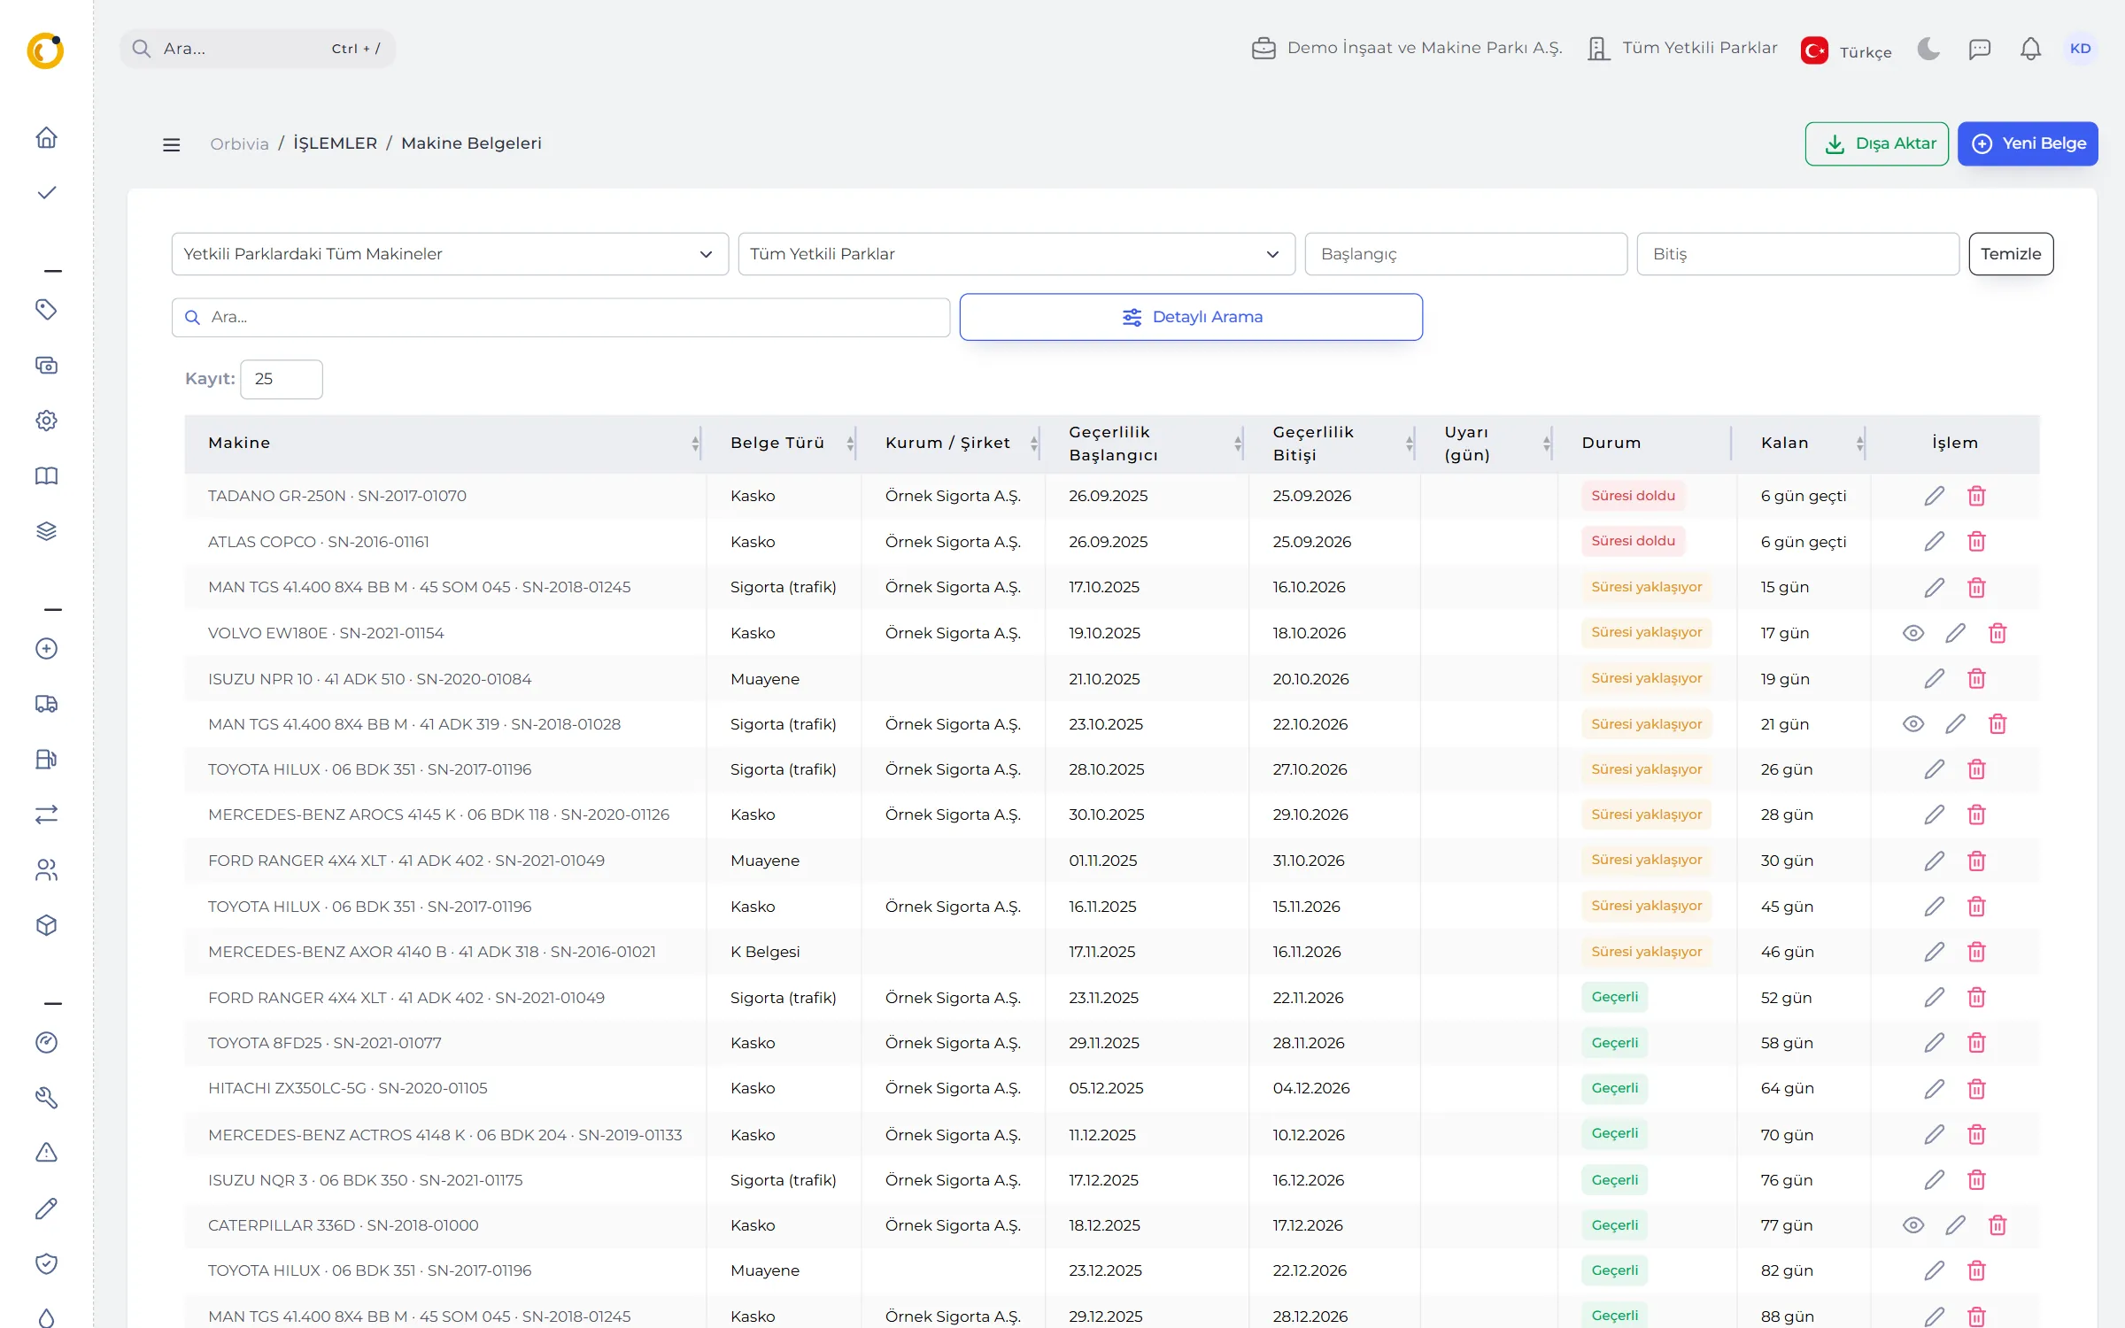Edit the TADANO GR-250N document
Image resolution: width=2125 pixels, height=1328 pixels.
click(1934, 496)
